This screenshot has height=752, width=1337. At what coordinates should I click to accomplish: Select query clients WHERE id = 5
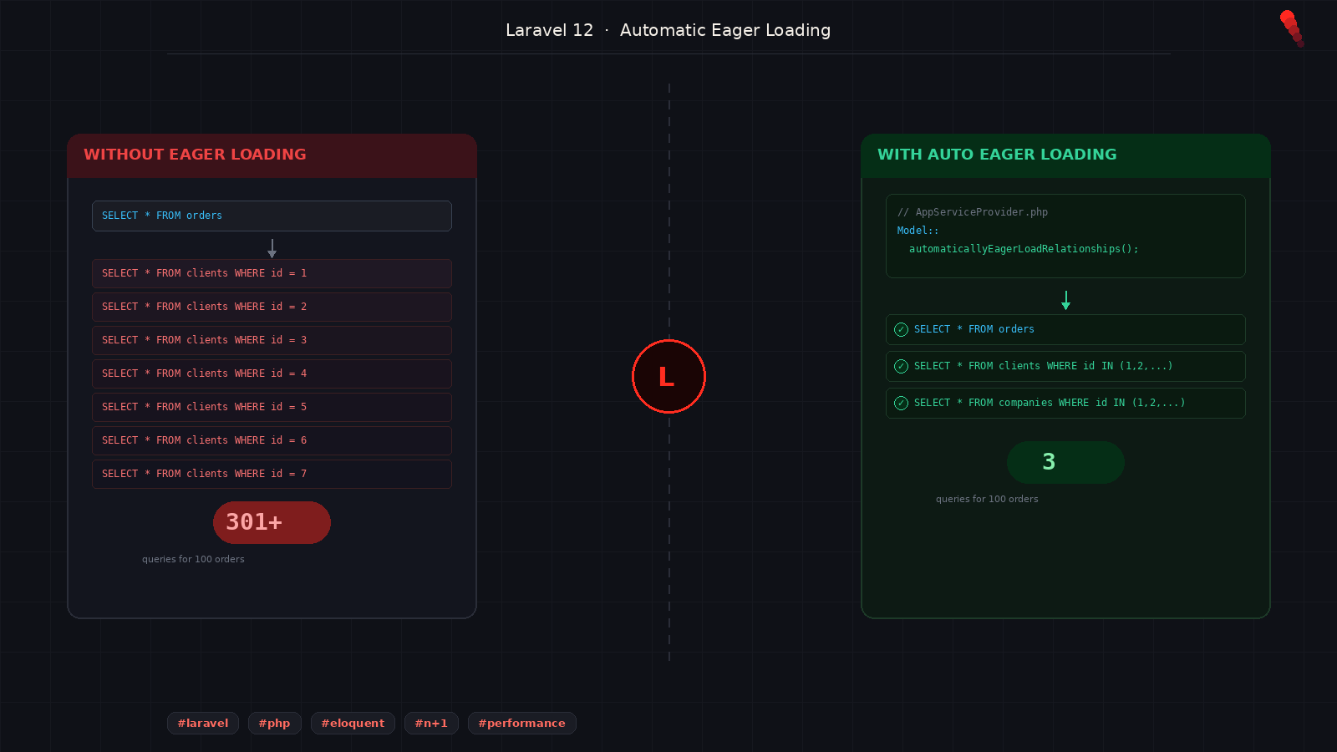click(x=272, y=407)
